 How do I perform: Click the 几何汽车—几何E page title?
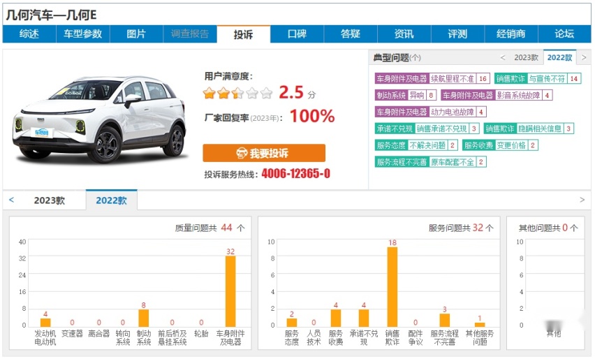(51, 15)
